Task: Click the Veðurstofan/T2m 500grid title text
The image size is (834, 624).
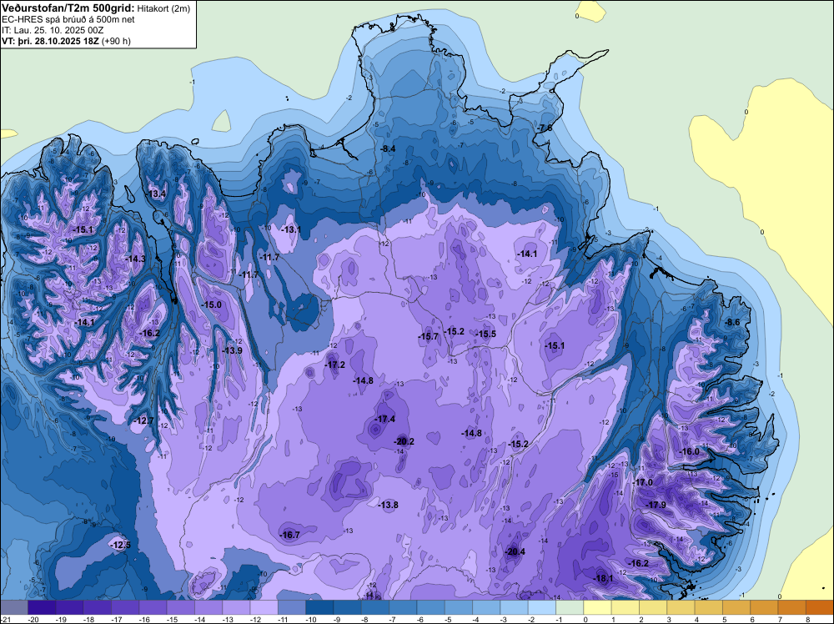Action: [x=68, y=8]
